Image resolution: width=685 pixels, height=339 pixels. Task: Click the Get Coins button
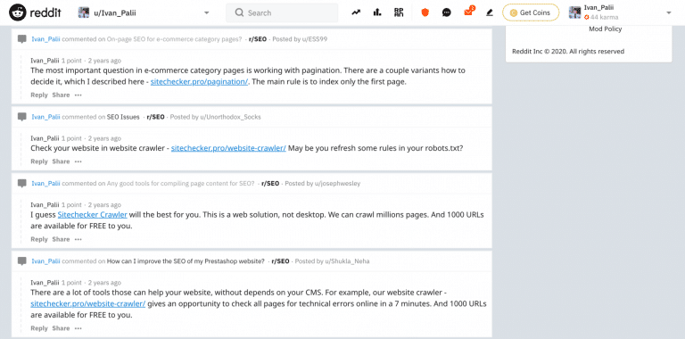point(531,12)
